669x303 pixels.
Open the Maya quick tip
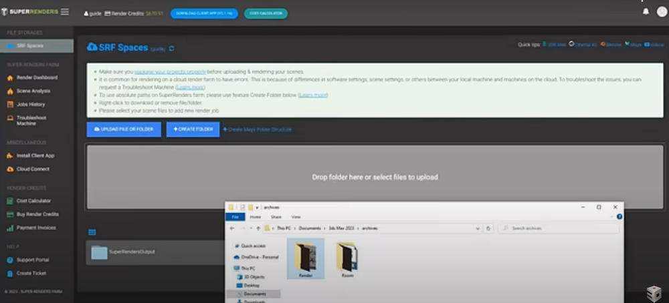pyautogui.click(x=633, y=44)
